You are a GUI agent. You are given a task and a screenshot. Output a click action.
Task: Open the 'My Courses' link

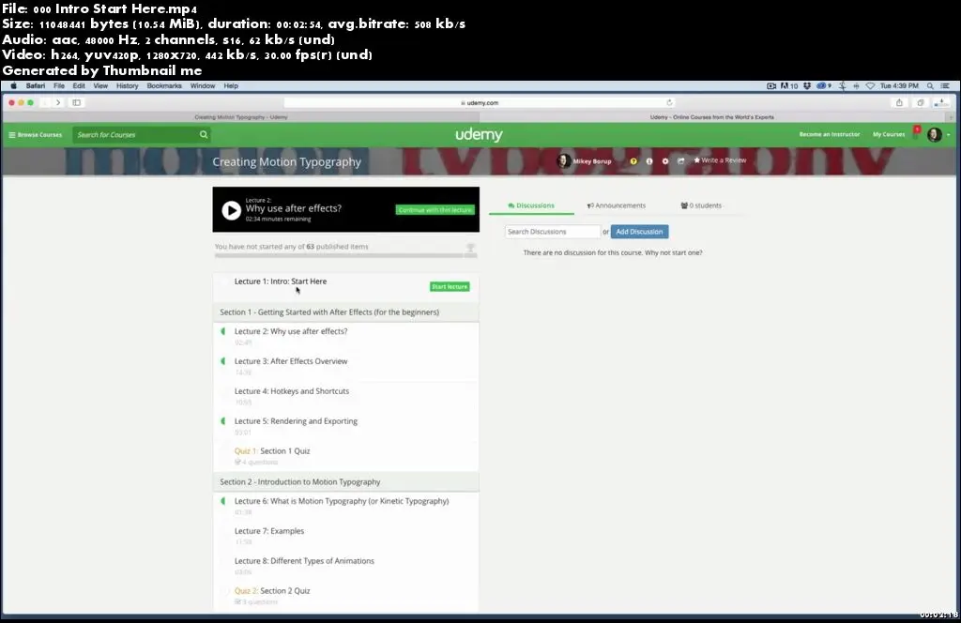(x=888, y=134)
